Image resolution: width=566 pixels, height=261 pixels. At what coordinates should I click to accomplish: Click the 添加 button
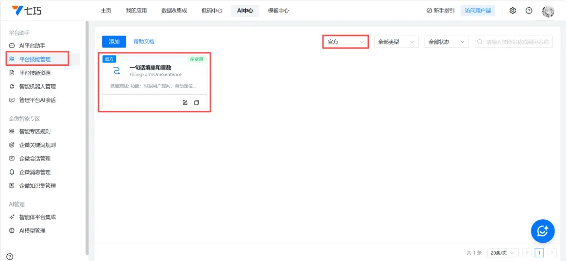point(114,42)
